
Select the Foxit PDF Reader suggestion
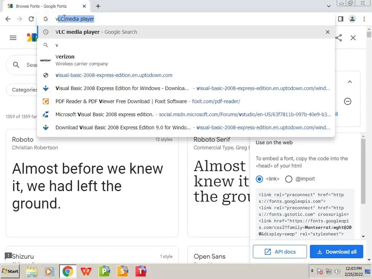(186, 101)
